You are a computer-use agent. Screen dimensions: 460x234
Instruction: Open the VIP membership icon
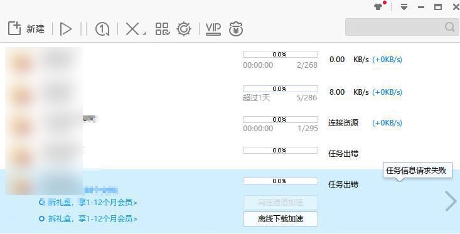(213, 29)
